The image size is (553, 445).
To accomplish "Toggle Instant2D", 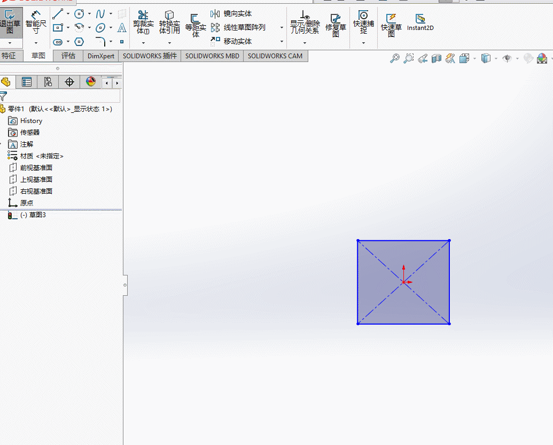I will pos(420,22).
